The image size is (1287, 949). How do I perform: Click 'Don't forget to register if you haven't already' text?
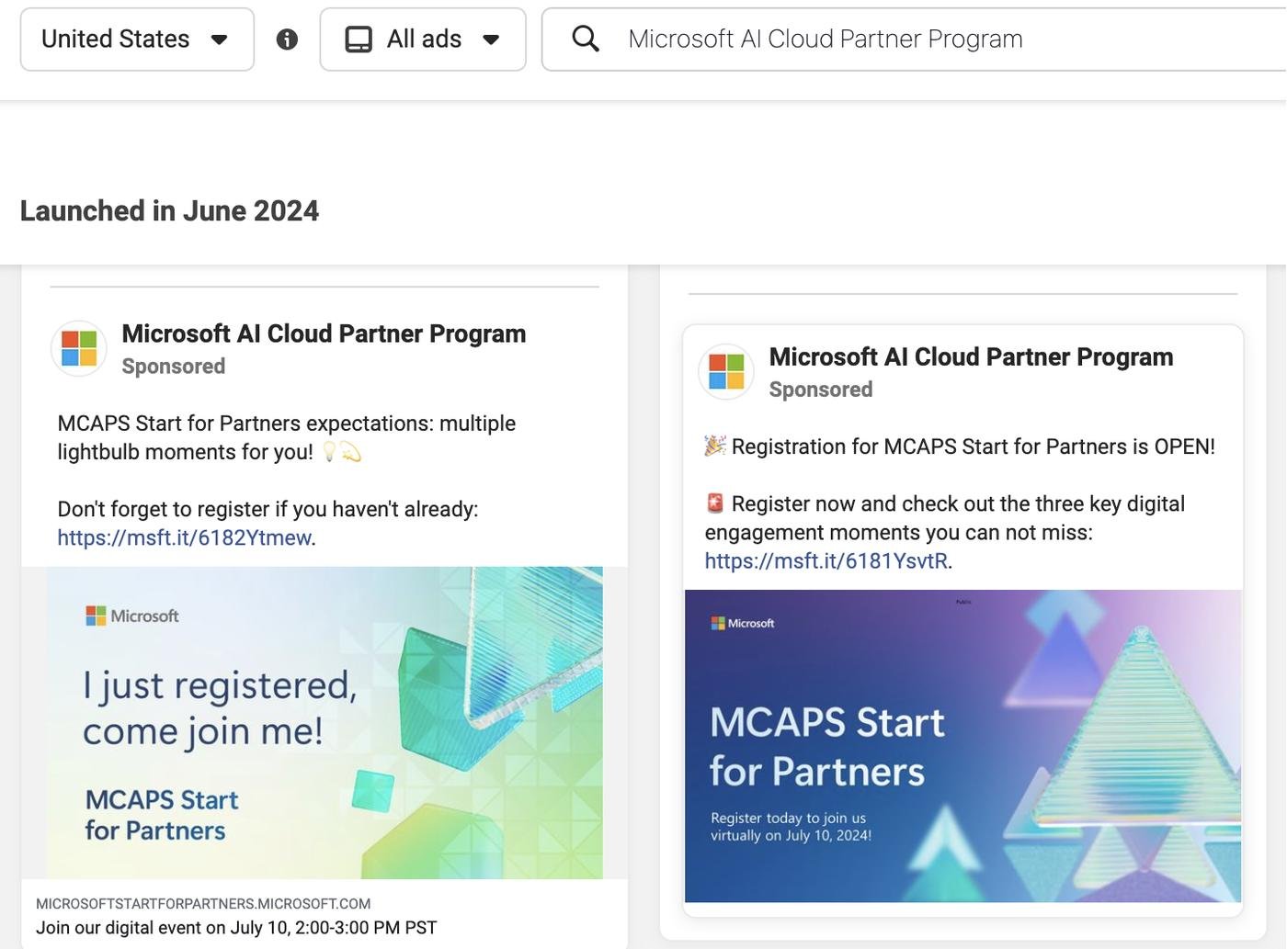point(268,509)
